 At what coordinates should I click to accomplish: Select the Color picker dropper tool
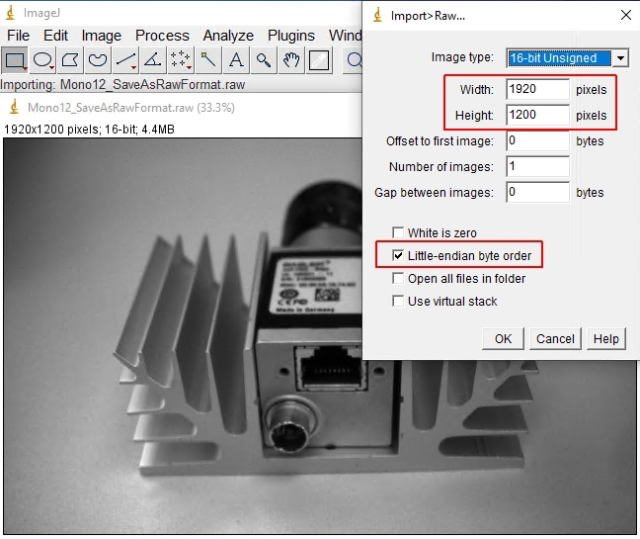click(319, 60)
